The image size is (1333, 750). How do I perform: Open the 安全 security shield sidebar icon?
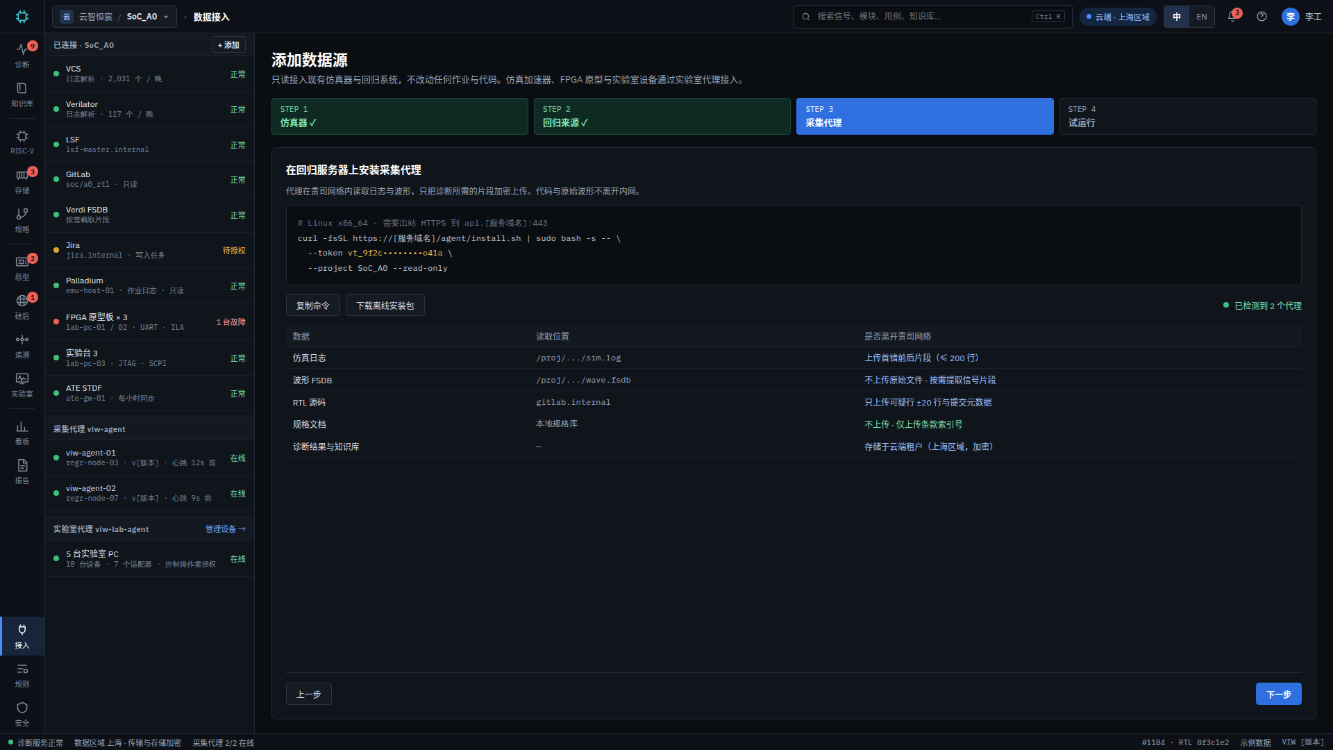coord(22,714)
